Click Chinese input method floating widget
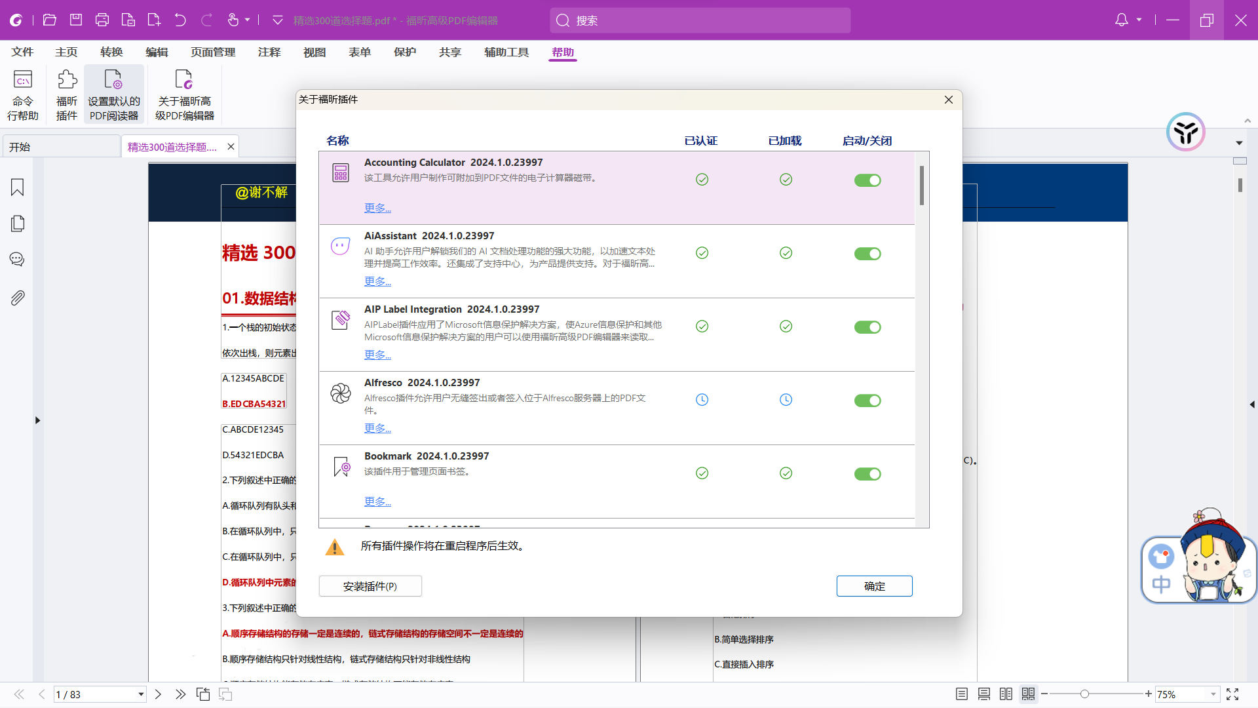 1198,557
